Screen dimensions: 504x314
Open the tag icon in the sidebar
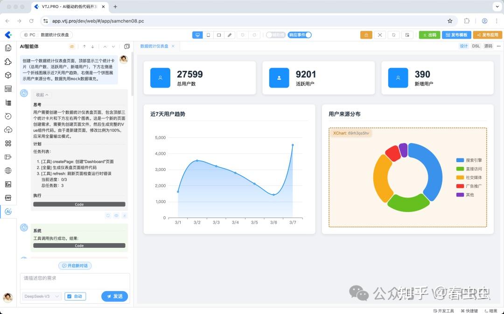pos(8,157)
